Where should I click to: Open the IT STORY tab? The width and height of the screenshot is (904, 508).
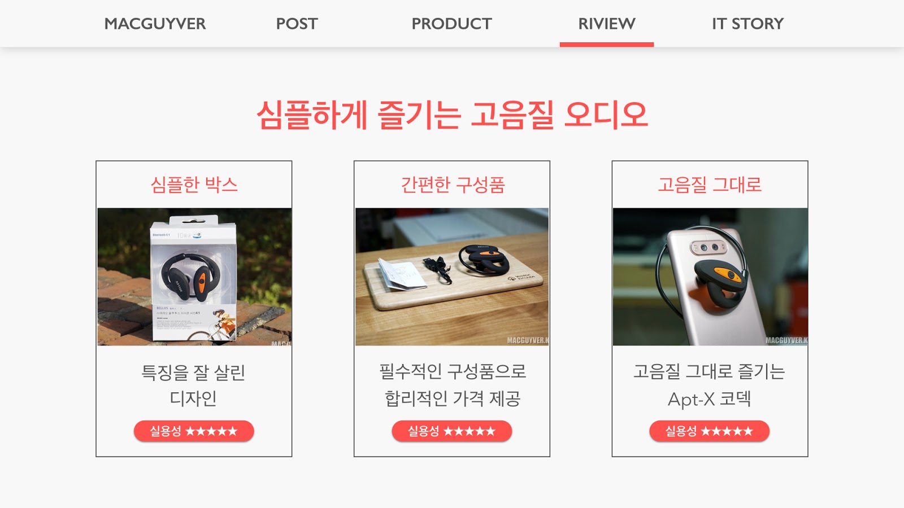747,24
